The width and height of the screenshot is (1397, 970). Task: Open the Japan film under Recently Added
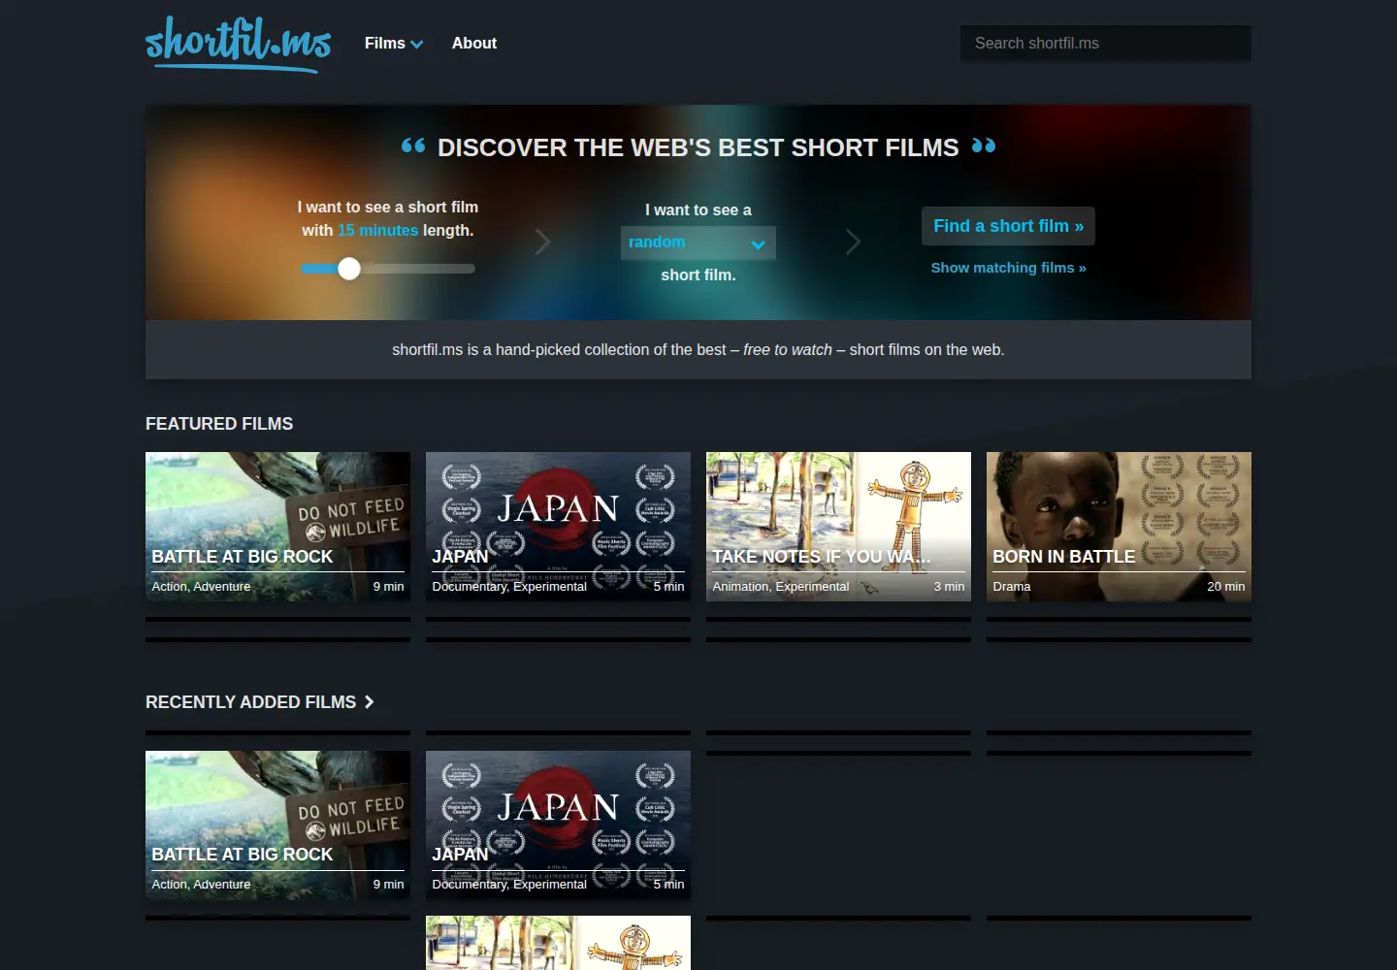tap(558, 825)
